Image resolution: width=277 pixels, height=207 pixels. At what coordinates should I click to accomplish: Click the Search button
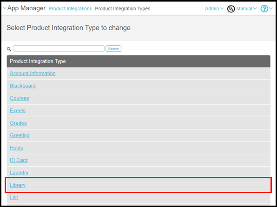pos(113,49)
